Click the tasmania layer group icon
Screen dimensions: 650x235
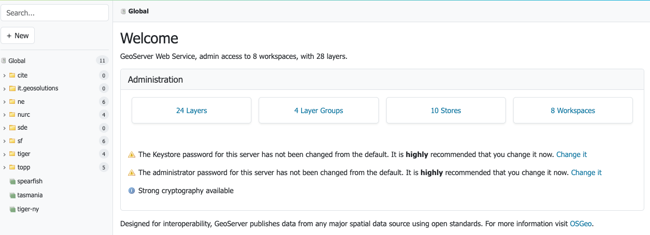click(x=12, y=196)
